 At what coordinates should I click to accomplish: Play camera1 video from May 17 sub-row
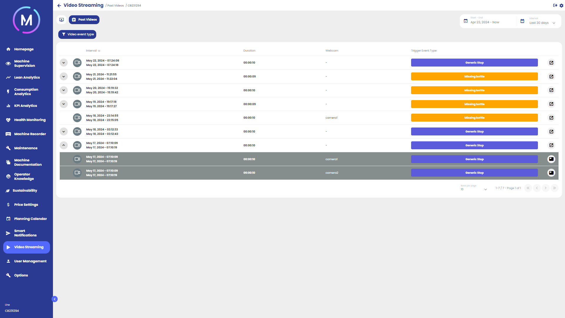click(551, 159)
